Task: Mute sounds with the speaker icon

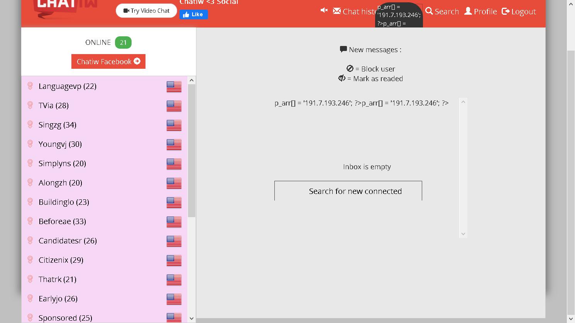Action: (x=324, y=10)
